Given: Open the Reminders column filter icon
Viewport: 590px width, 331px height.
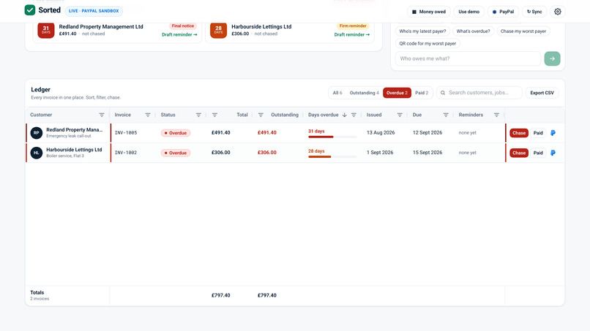Looking at the screenshot, I should pyautogui.click(x=496, y=115).
